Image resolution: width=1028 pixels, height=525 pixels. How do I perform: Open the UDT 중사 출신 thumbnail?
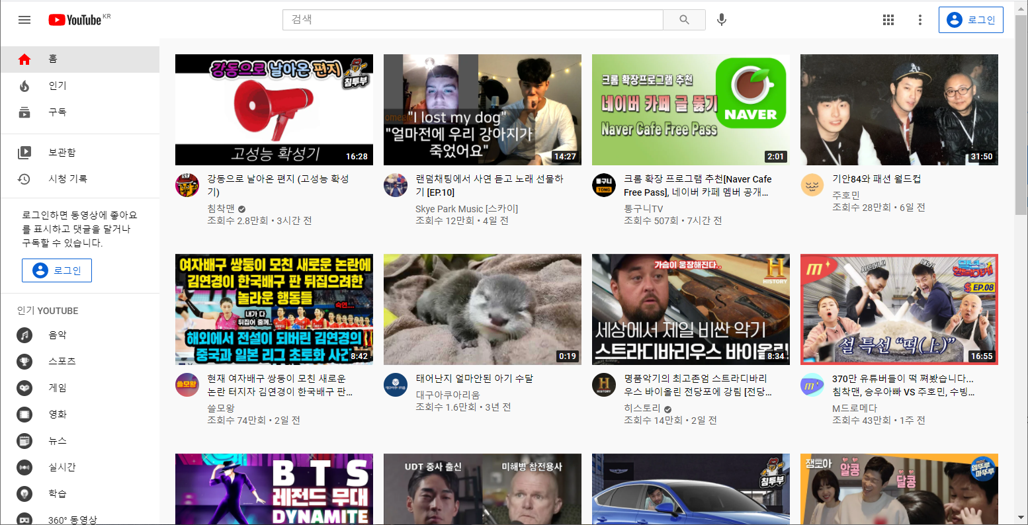(482, 489)
